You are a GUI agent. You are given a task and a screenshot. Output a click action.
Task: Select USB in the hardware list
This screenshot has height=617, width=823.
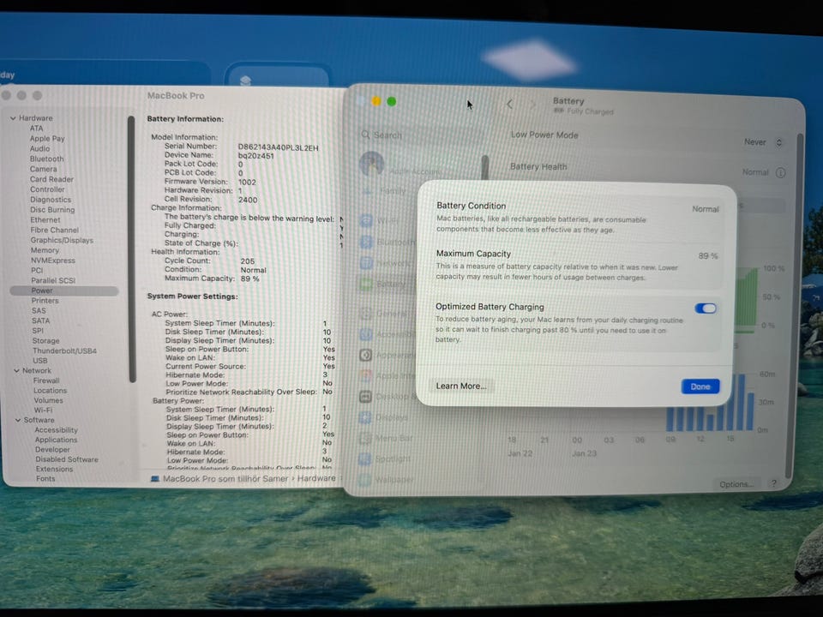pyautogui.click(x=40, y=361)
